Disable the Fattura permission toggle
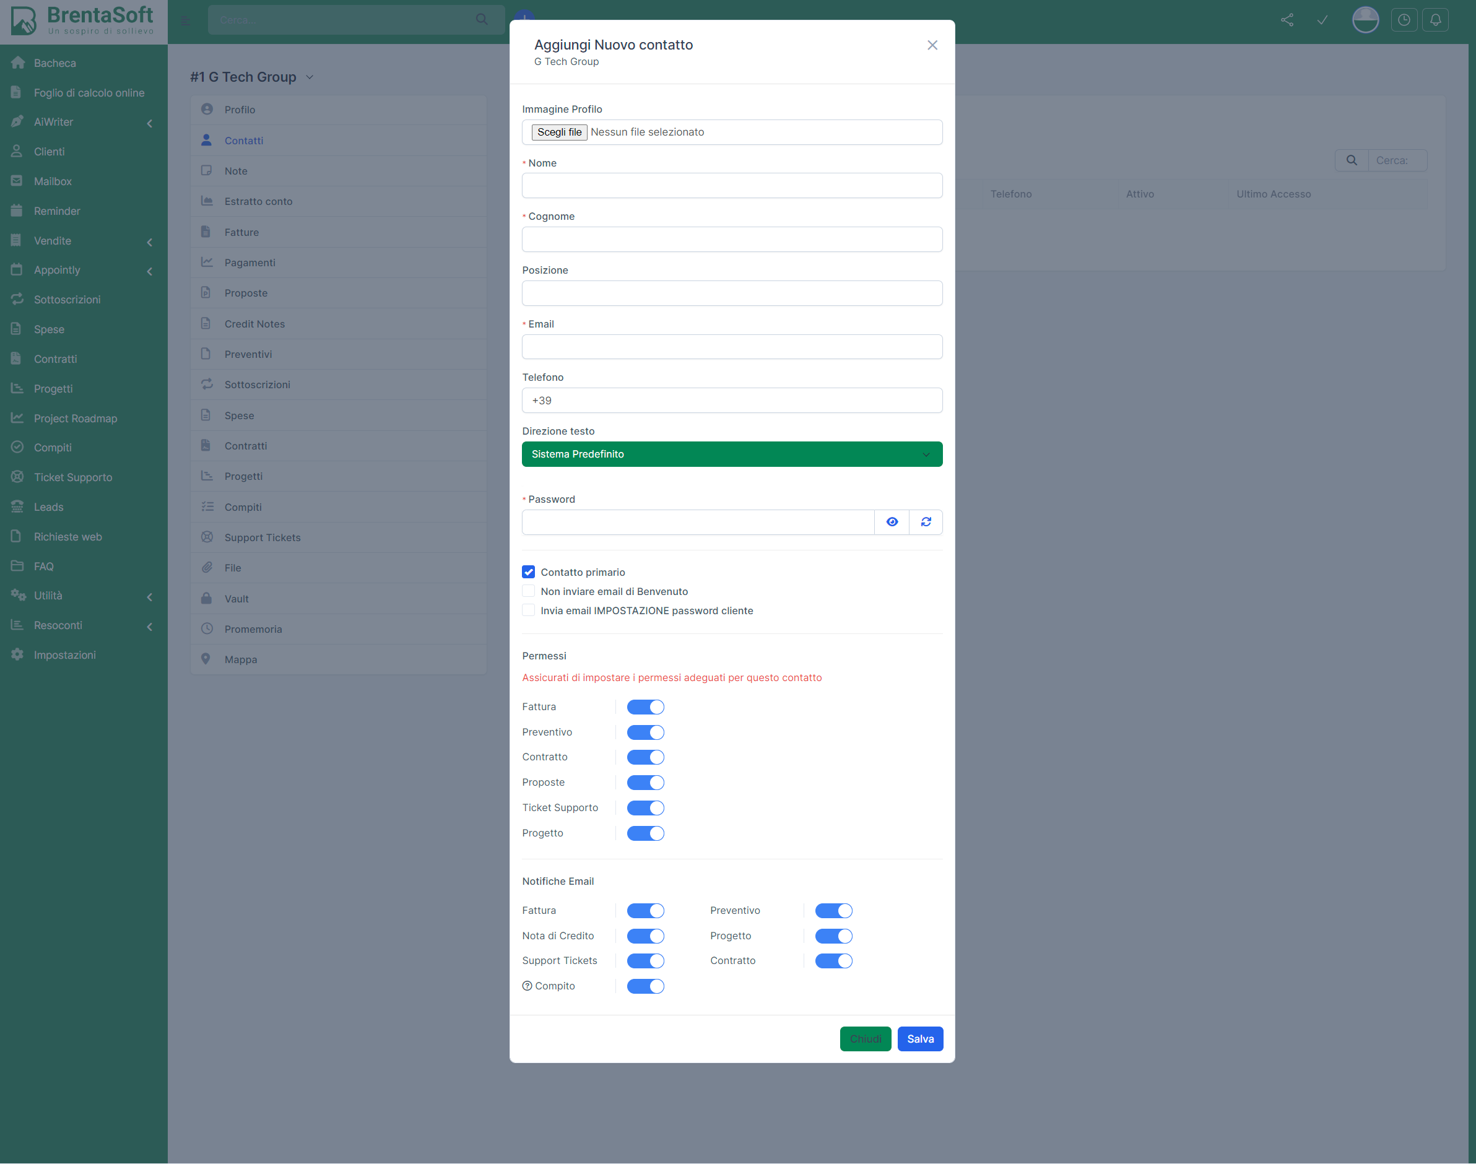The image size is (1476, 1164). 645,708
